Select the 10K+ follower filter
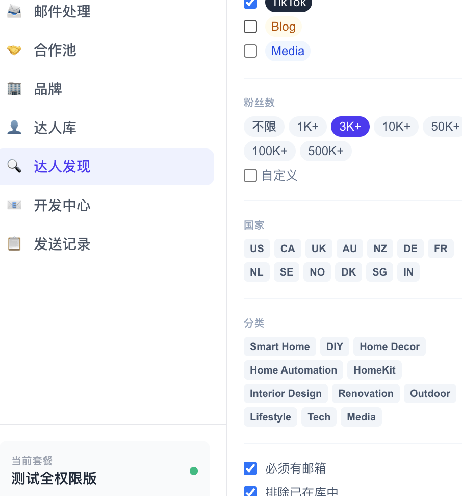 tap(396, 127)
